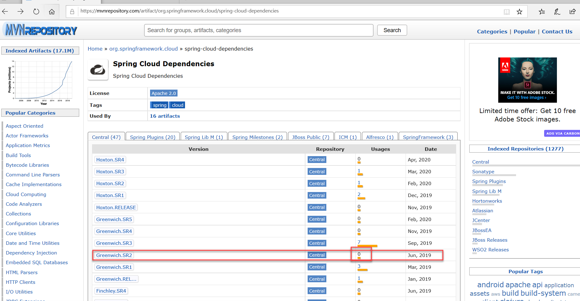Open HTTP Clients category
The width and height of the screenshot is (580, 301).
tap(21, 282)
